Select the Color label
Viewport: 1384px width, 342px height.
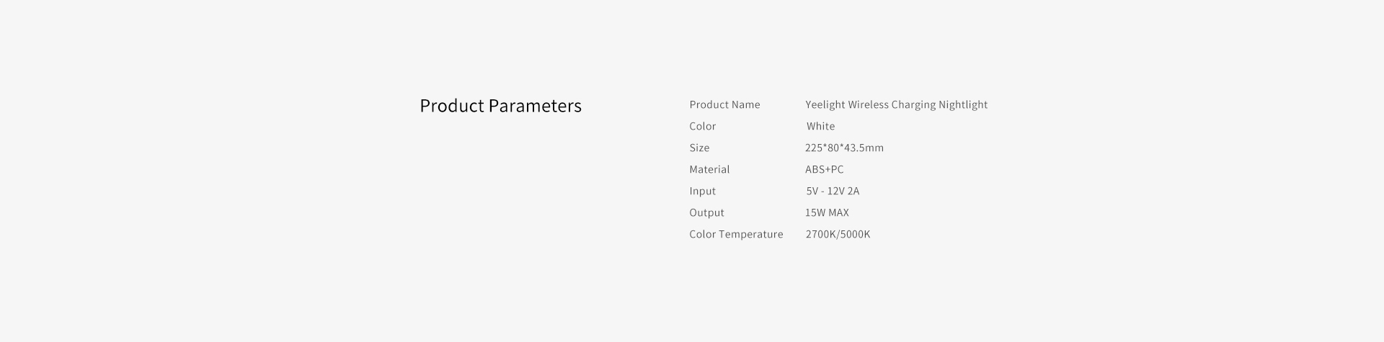[x=703, y=126]
